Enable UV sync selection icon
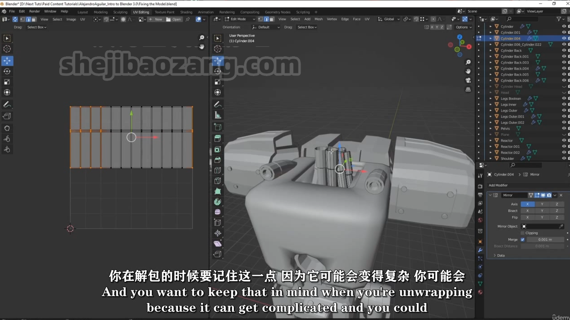This screenshot has height=320, width=570. 15,19
